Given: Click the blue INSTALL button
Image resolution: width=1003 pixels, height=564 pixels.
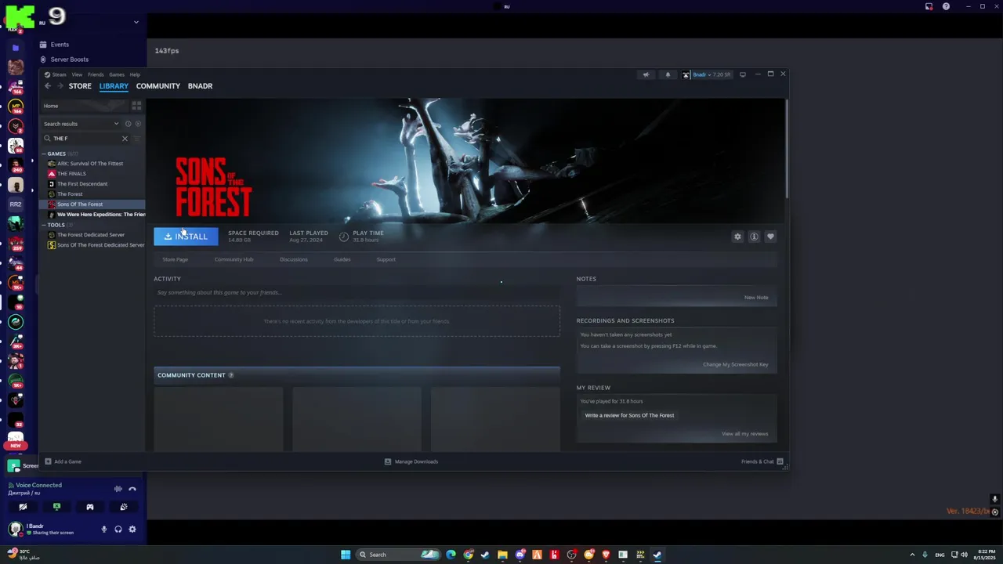Looking at the screenshot, I should pos(186,237).
